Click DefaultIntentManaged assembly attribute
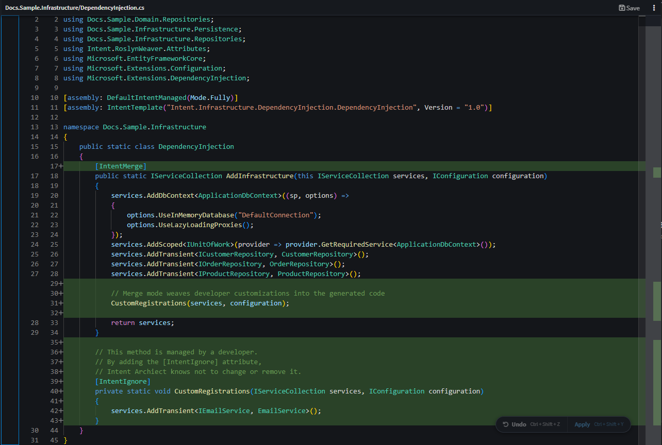The width and height of the screenshot is (662, 445). [151, 97]
